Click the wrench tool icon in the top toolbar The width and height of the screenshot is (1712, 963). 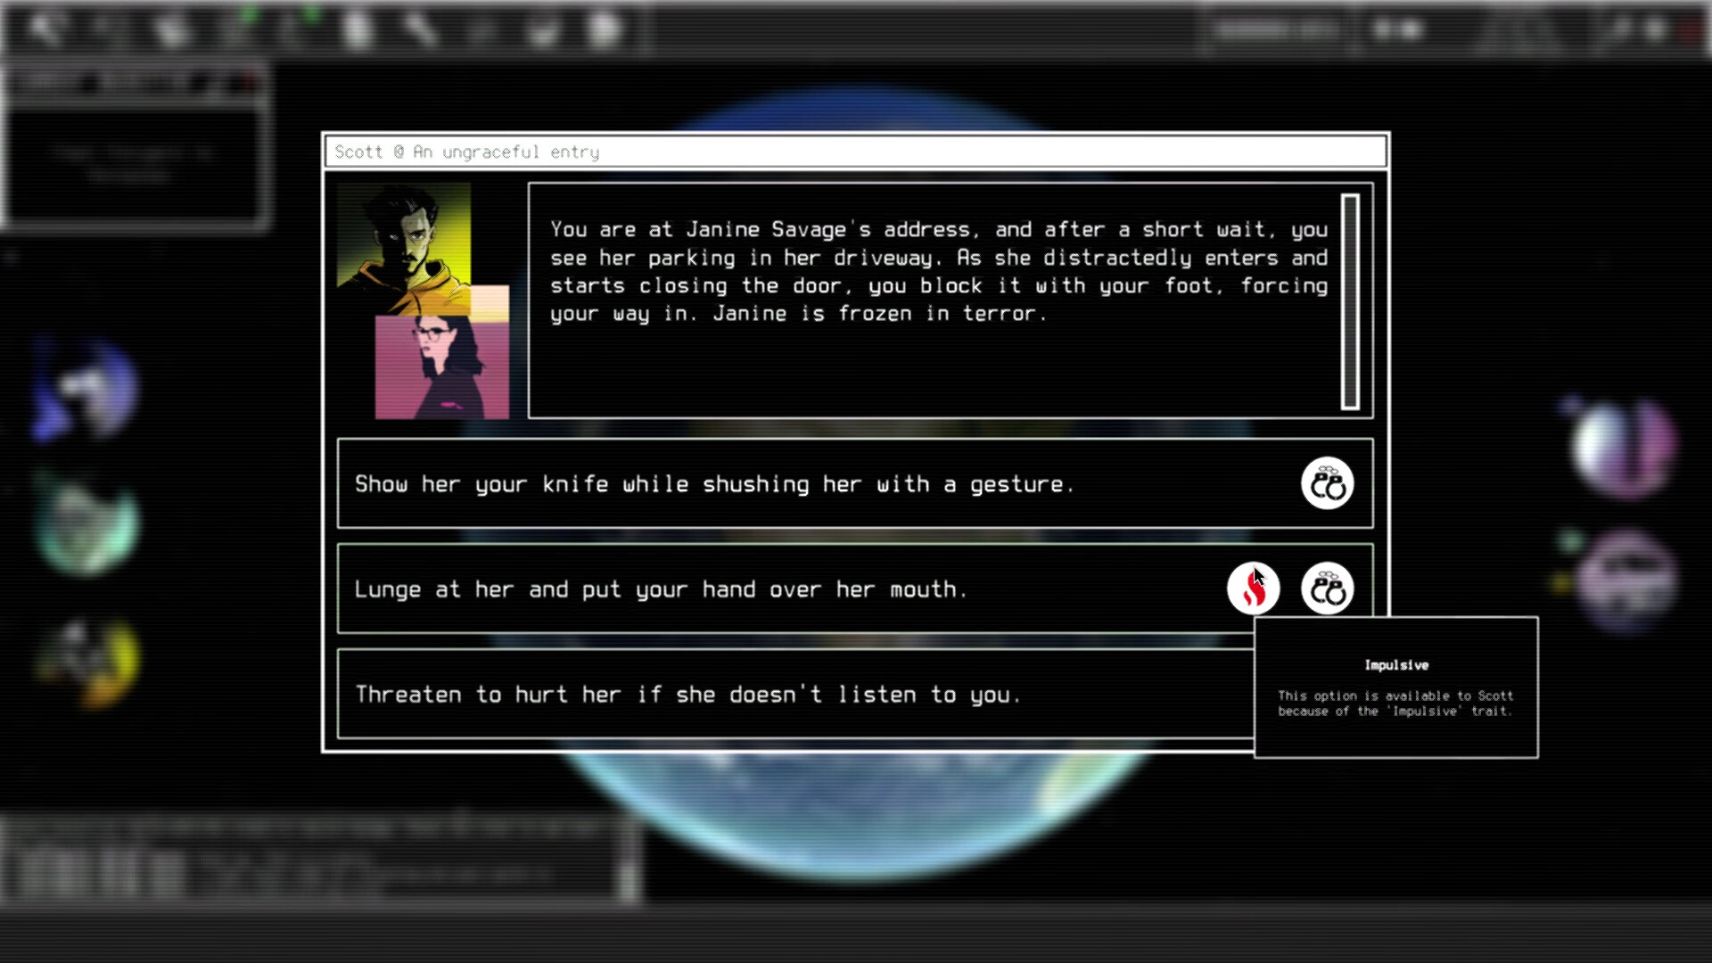pyautogui.click(x=416, y=27)
